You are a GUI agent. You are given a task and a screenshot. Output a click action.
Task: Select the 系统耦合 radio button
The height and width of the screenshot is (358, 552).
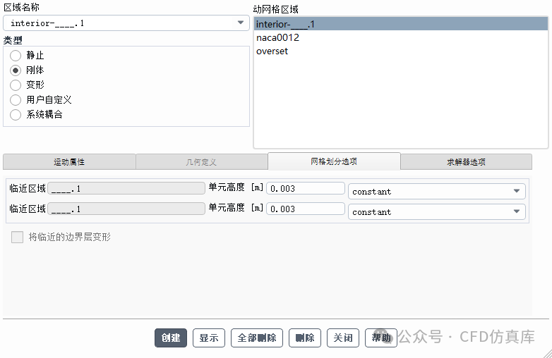pyautogui.click(x=16, y=115)
